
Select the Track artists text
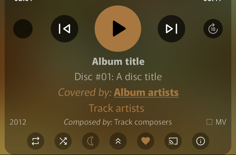pyautogui.click(x=116, y=108)
